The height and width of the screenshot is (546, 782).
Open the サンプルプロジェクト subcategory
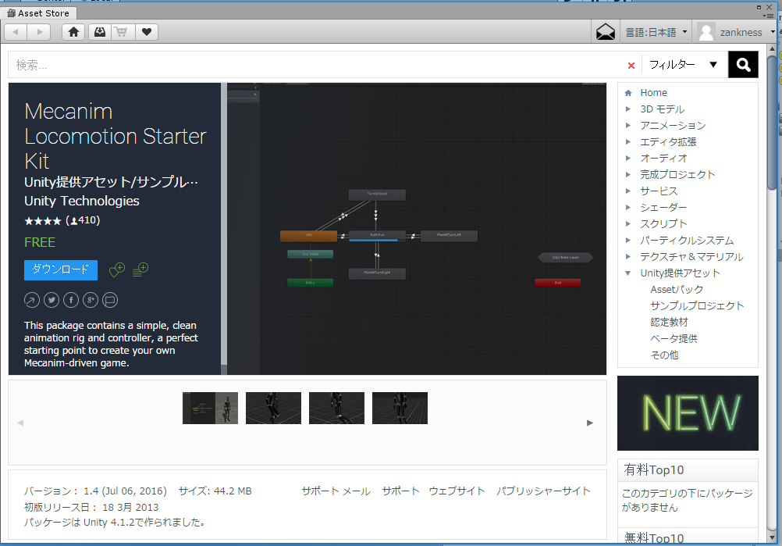click(x=697, y=305)
